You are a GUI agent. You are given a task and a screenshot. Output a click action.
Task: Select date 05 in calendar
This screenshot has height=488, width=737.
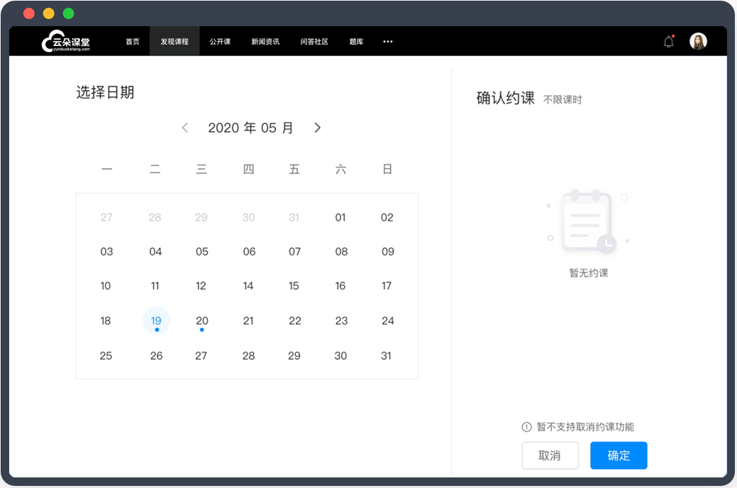coord(202,252)
